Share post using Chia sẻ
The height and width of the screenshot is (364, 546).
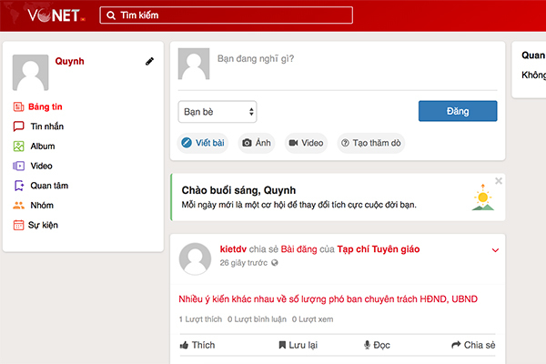pyautogui.click(x=473, y=345)
